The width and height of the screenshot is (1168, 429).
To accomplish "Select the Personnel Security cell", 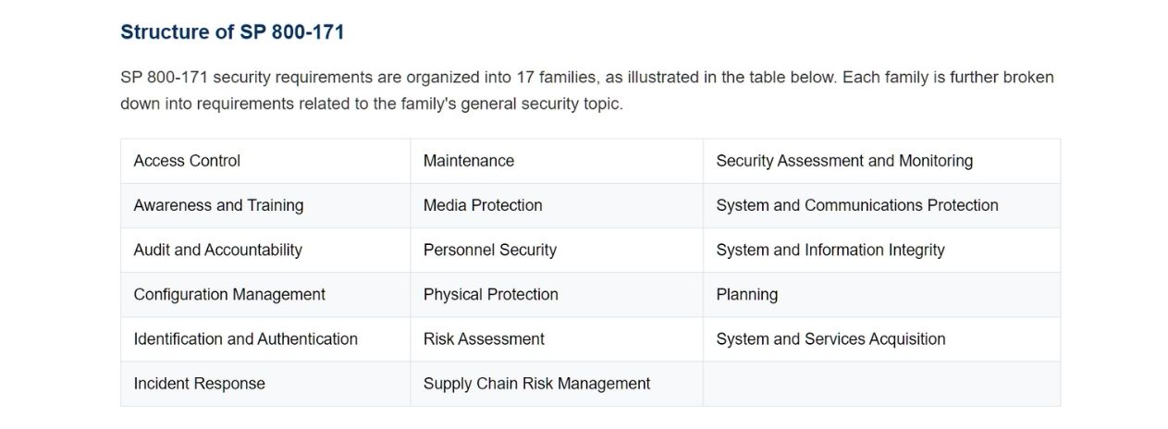I will coord(557,250).
